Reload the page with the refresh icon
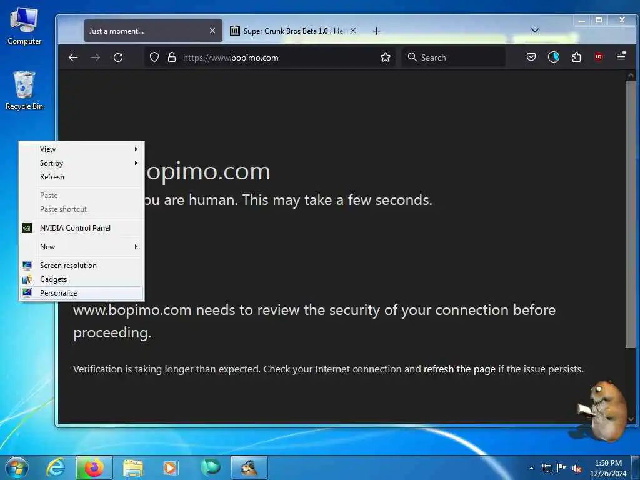The image size is (640, 480). click(118, 57)
